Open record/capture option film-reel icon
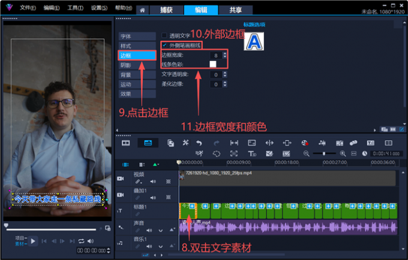The height and width of the screenshot is (260, 408). coord(305,143)
